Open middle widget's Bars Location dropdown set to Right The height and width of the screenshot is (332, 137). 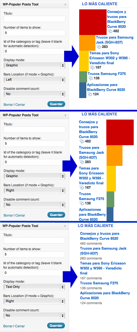click(34, 190)
